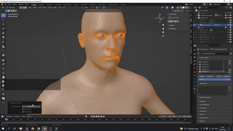
Task: Hide joined_body object with eye icon
Action: pos(228,25)
